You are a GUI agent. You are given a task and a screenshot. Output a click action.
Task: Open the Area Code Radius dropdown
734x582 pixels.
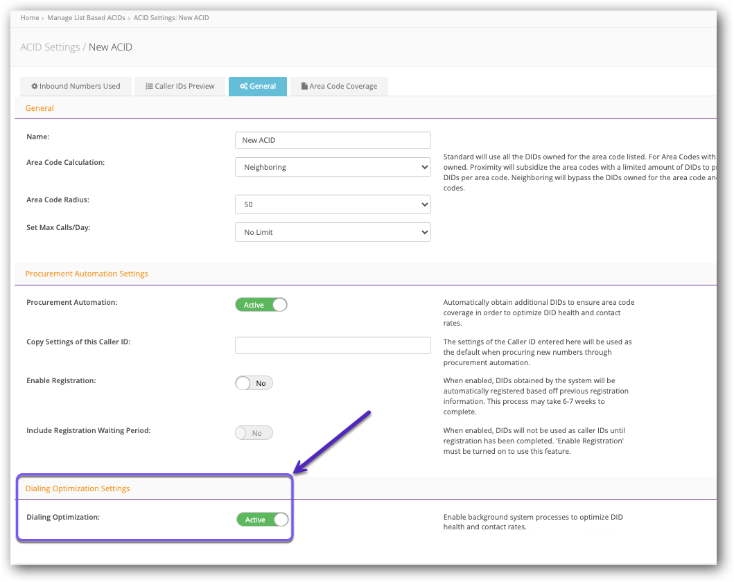tap(333, 204)
